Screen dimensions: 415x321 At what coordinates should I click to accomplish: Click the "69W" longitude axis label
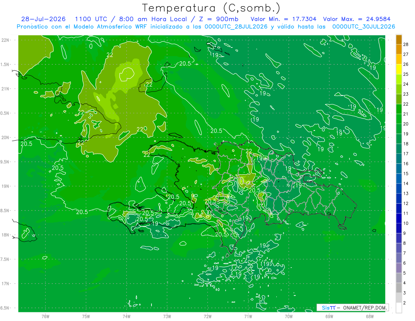click(329, 316)
